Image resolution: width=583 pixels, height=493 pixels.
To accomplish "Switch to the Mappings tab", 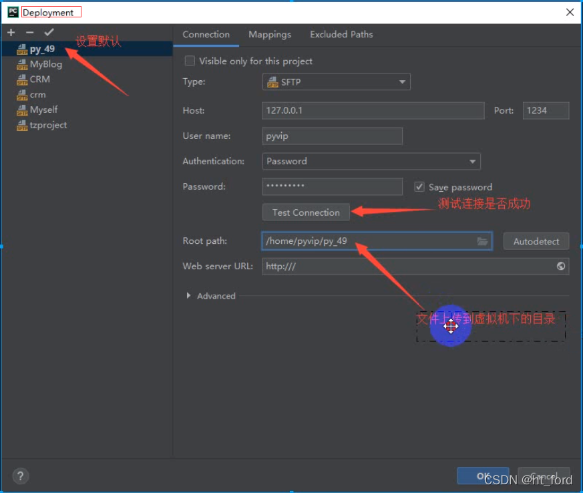I will click(x=270, y=35).
